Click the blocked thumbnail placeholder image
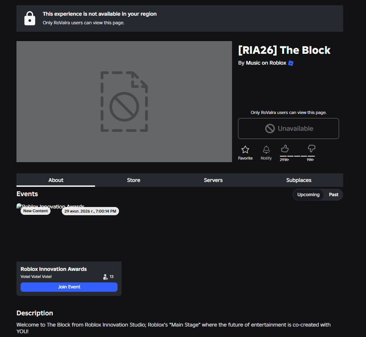The image size is (366, 337). pyautogui.click(x=124, y=102)
